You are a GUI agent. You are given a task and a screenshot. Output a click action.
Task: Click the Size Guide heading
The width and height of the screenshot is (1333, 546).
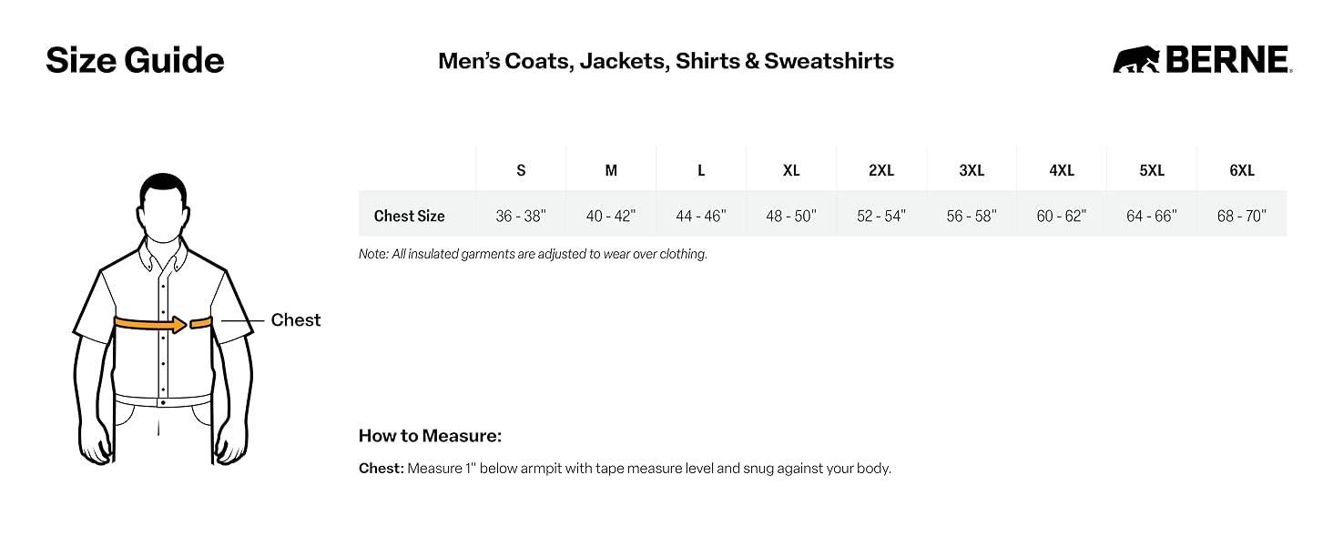135,60
